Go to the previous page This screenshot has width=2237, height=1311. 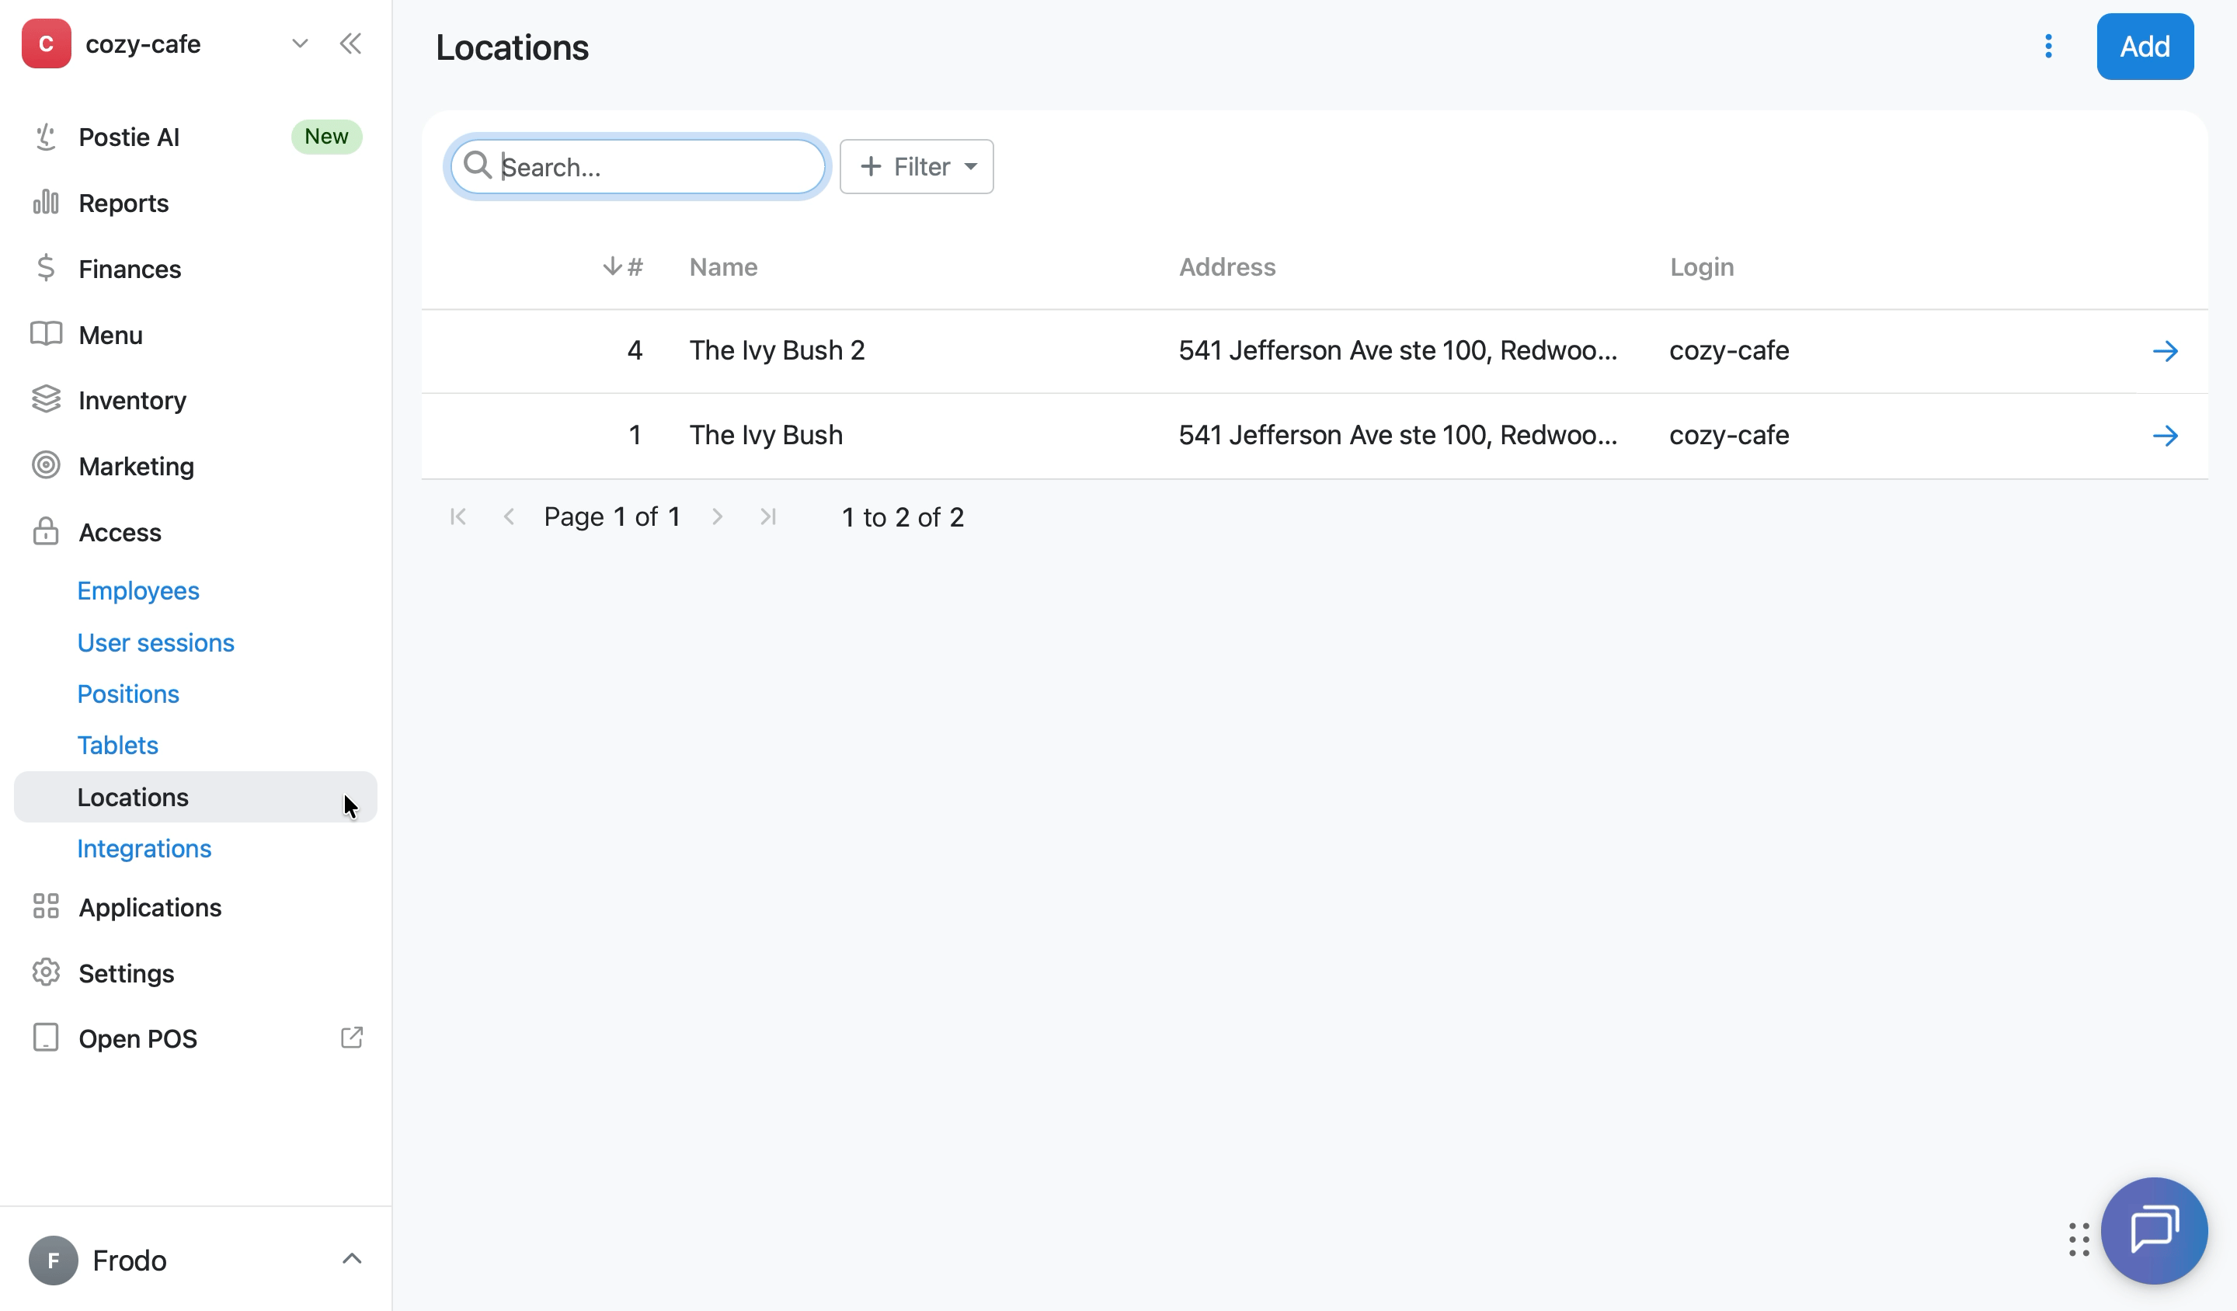(x=509, y=517)
